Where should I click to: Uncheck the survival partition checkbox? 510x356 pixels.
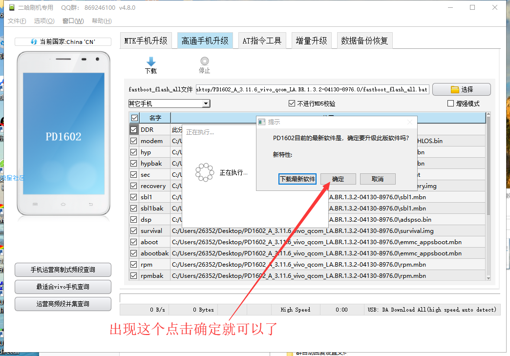pos(133,231)
